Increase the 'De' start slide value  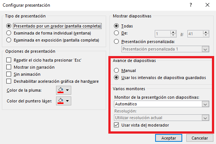coord(173,32)
